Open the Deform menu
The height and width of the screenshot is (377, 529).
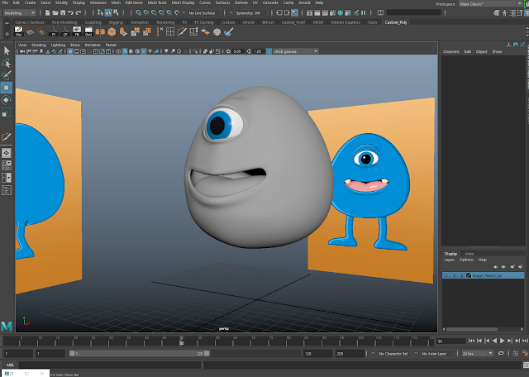click(x=241, y=2)
